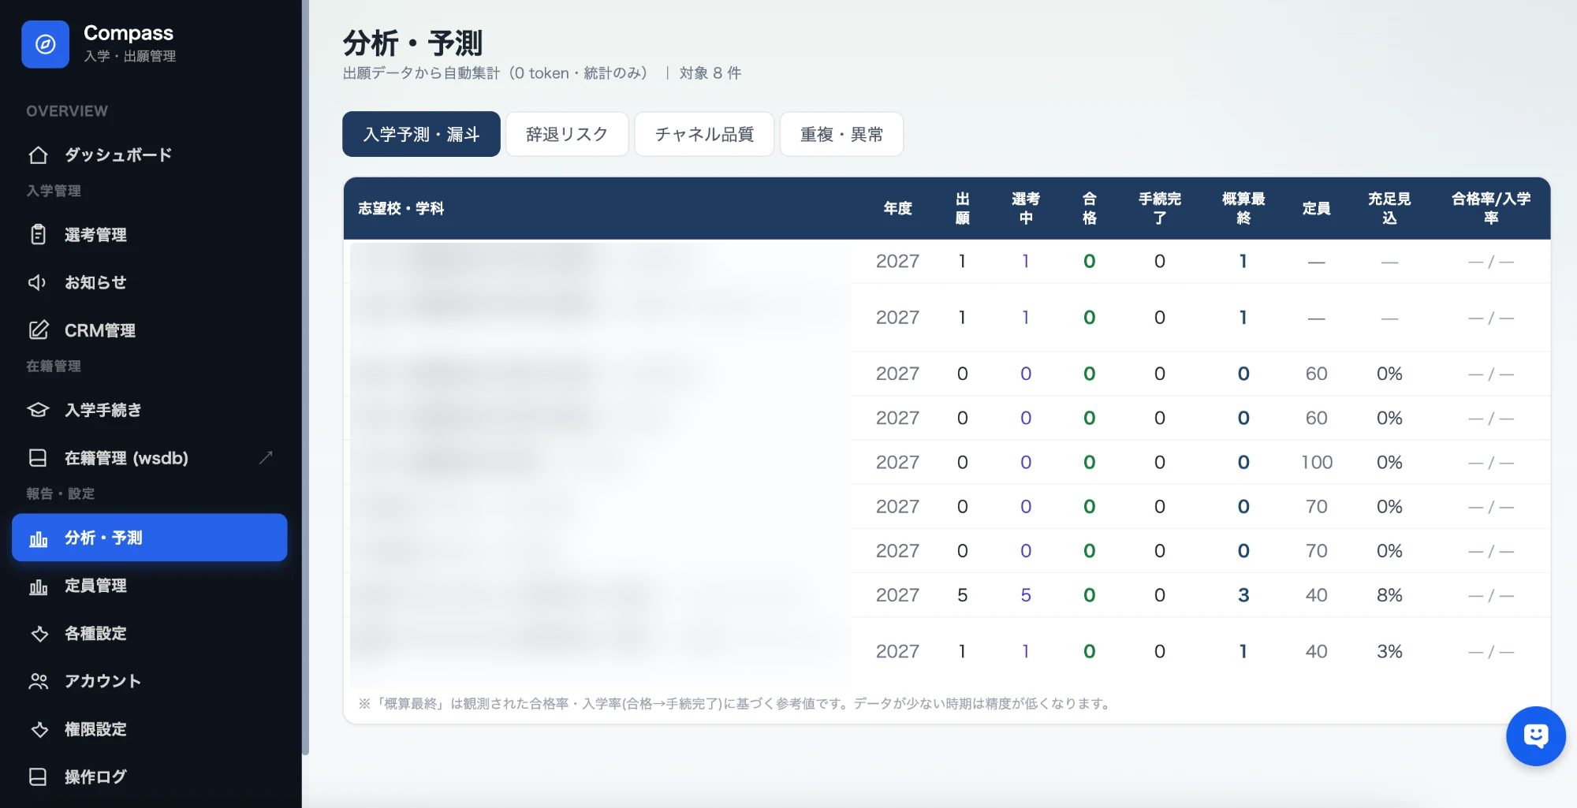Viewport: 1577px width, 808px height.
Task: Click the 8% 充足見込 cell
Action: (1389, 595)
